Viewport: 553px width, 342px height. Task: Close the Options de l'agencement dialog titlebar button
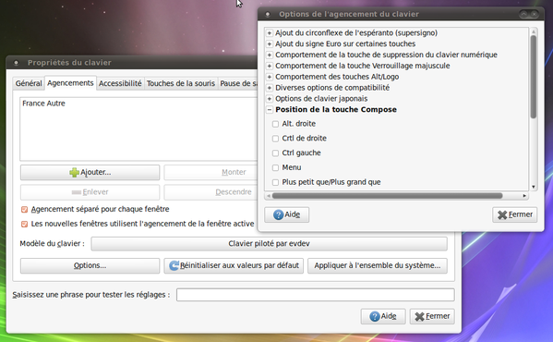point(535,14)
